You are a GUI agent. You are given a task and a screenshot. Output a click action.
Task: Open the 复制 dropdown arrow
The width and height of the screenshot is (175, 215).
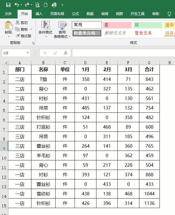pos(31,29)
